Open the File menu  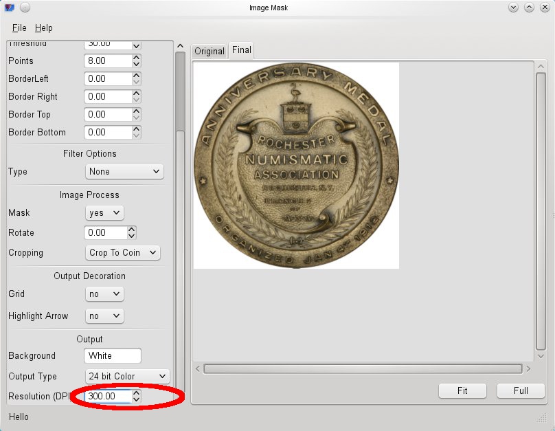(19, 28)
